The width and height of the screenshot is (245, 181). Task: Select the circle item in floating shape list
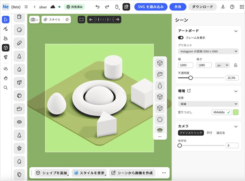(x=160, y=119)
